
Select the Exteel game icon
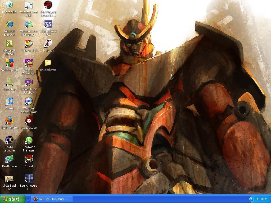coord(29,159)
